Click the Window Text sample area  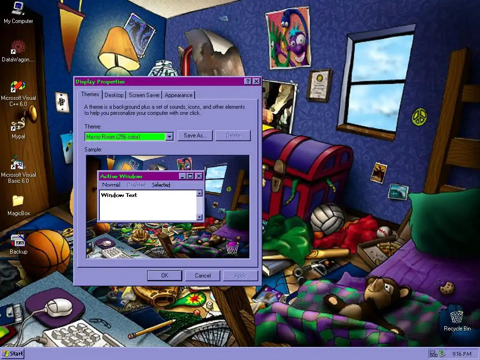148,205
